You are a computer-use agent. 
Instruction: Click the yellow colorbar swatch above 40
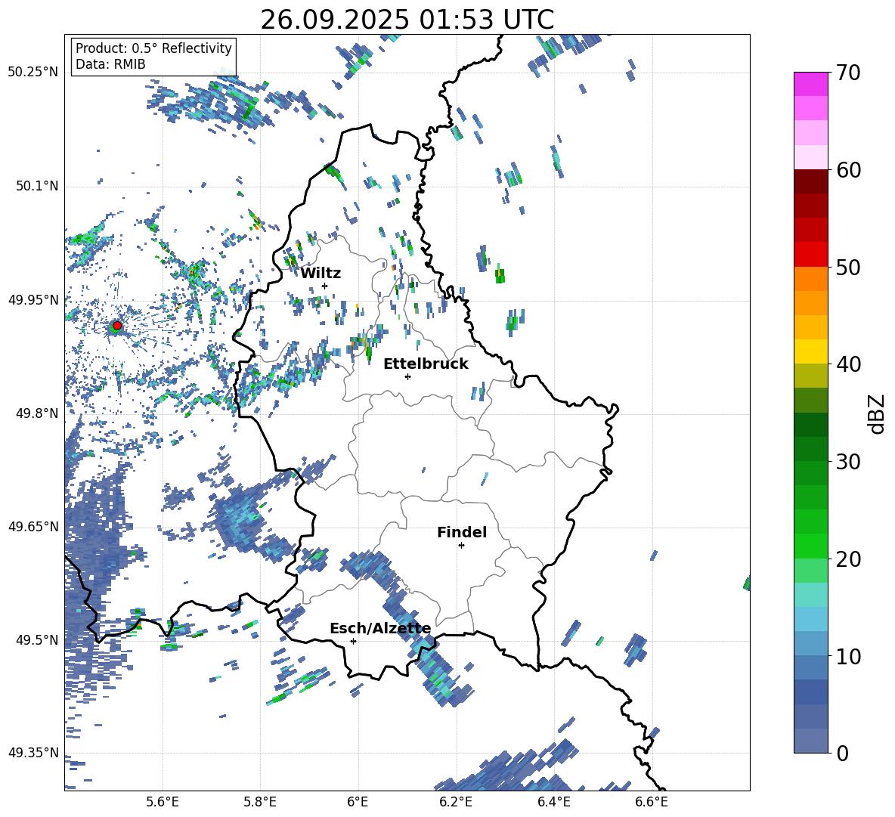811,351
